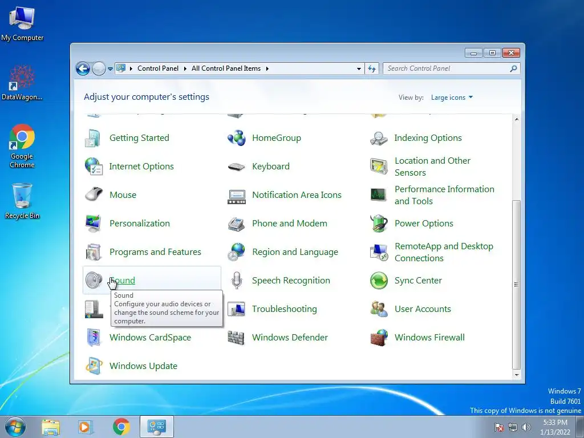
Task: Select the DataWagon desktop shortcut
Action: 22,83
